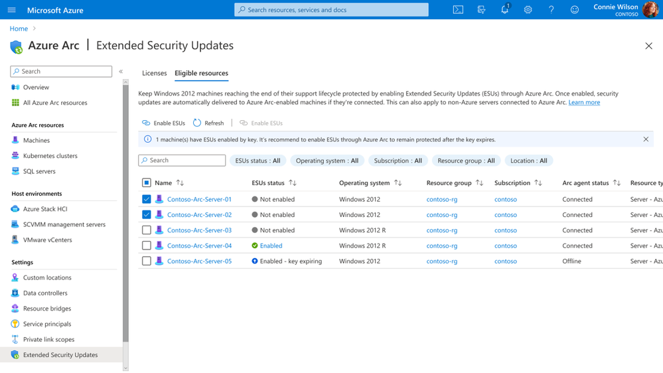Screen dimensions: 663x373
Task: Open the ESUs status filter
Action: pos(258,161)
